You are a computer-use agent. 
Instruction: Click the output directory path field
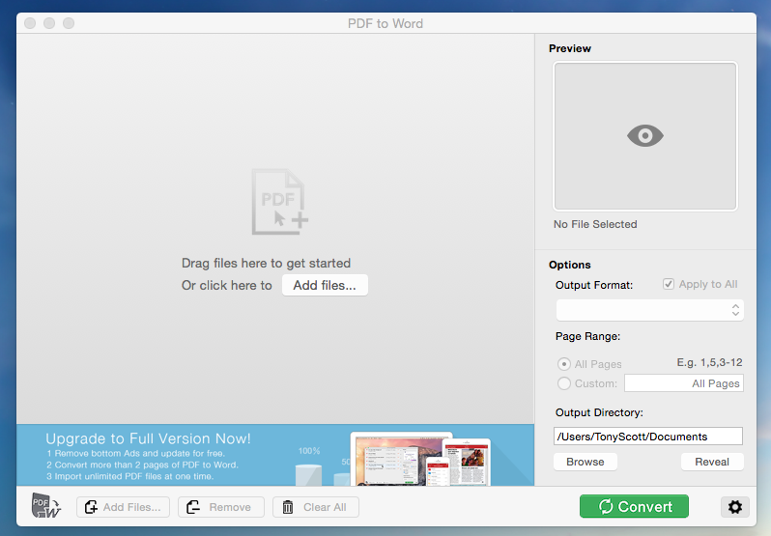click(x=648, y=437)
